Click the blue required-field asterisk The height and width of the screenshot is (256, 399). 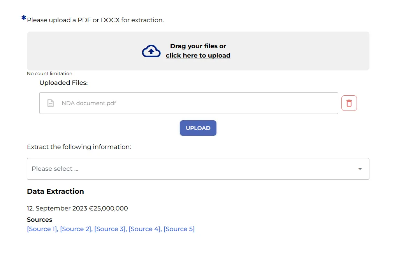[24, 18]
